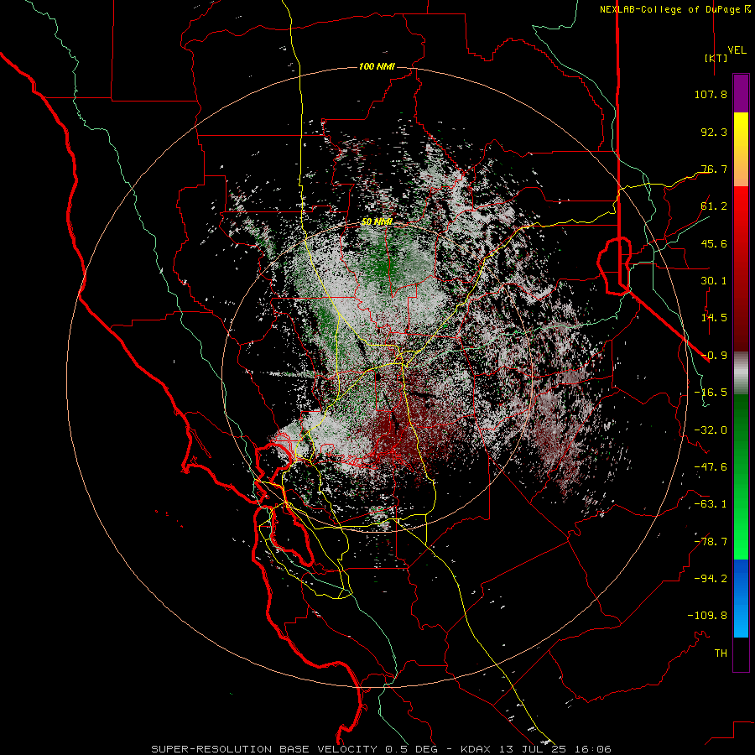755x755 pixels.
Task: Click the 30.1 velocity scale label
Action: click(x=714, y=281)
